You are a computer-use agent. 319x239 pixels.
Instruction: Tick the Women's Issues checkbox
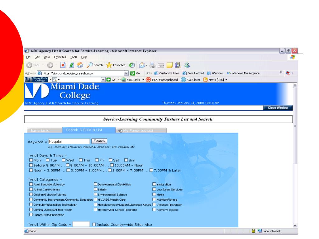(x=154, y=209)
